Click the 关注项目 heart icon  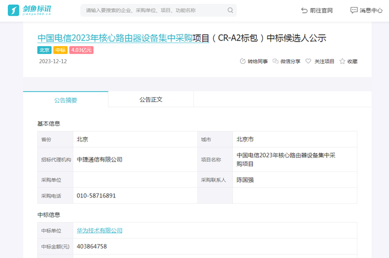[x=308, y=62]
